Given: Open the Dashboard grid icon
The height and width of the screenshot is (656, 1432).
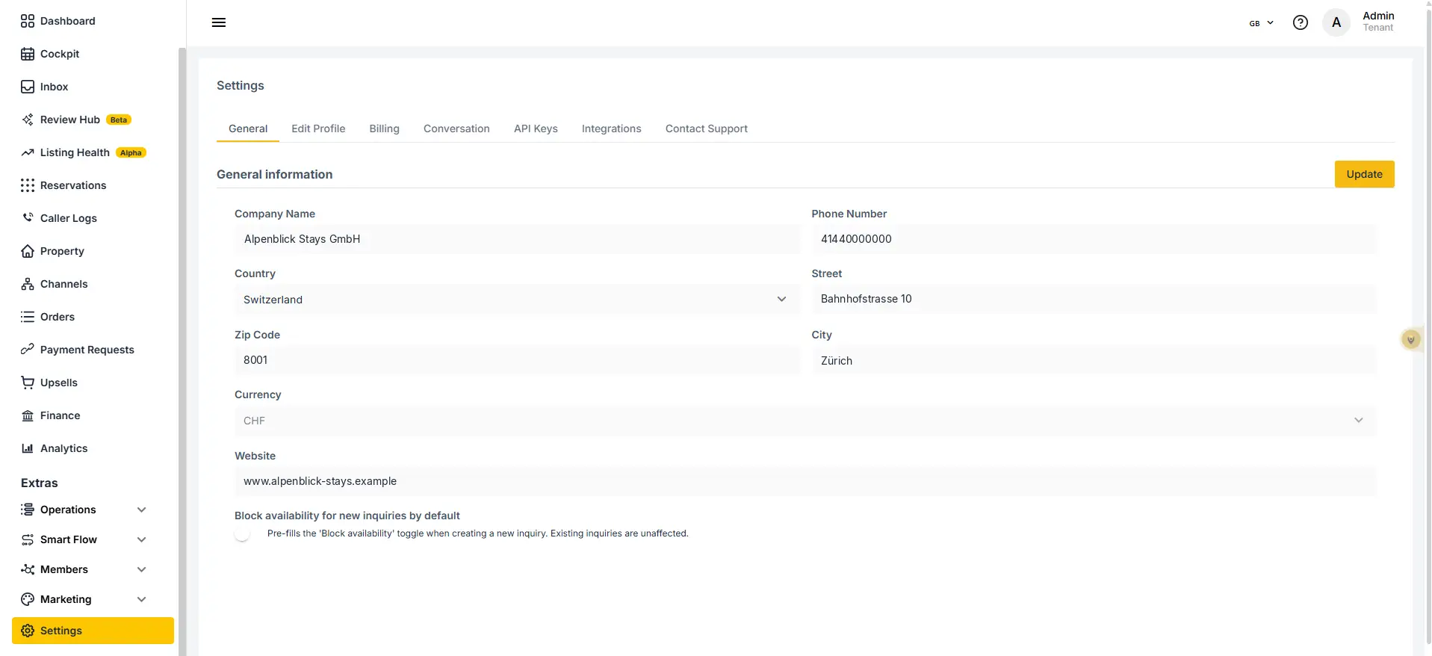Looking at the screenshot, I should (28, 21).
